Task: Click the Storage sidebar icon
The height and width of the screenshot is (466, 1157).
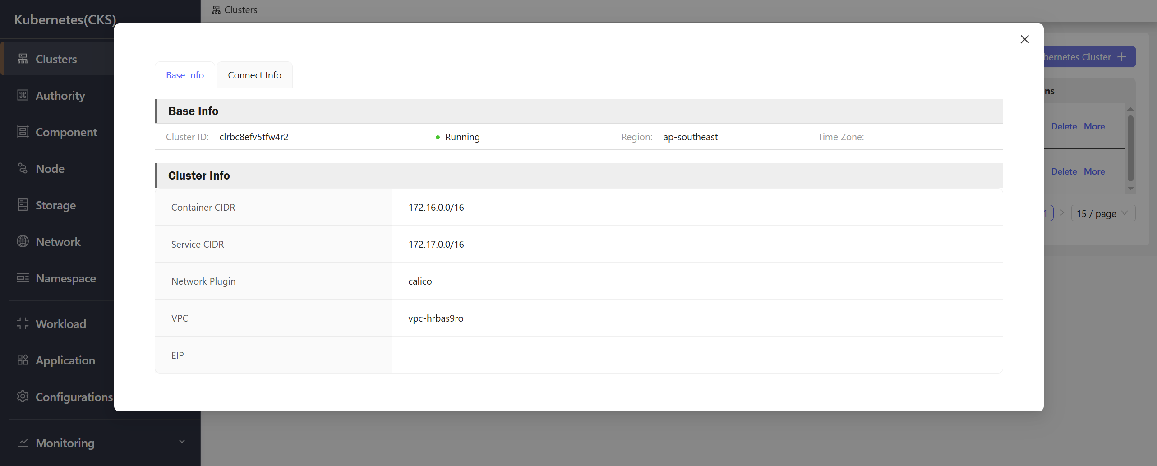Action: (x=23, y=205)
